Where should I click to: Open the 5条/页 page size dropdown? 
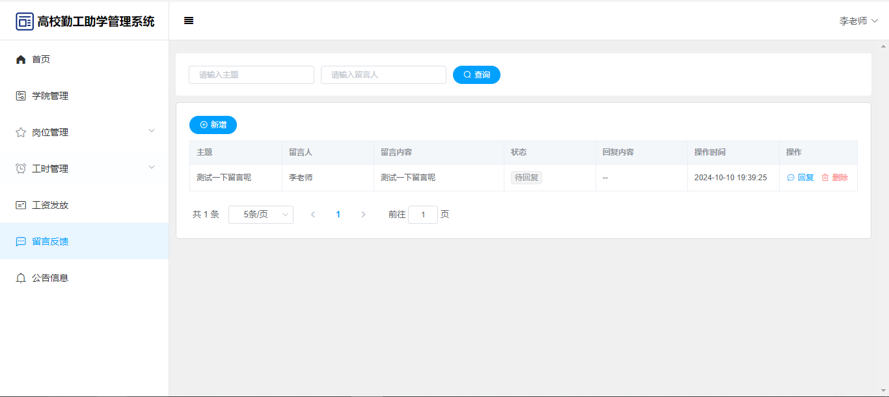[261, 215]
